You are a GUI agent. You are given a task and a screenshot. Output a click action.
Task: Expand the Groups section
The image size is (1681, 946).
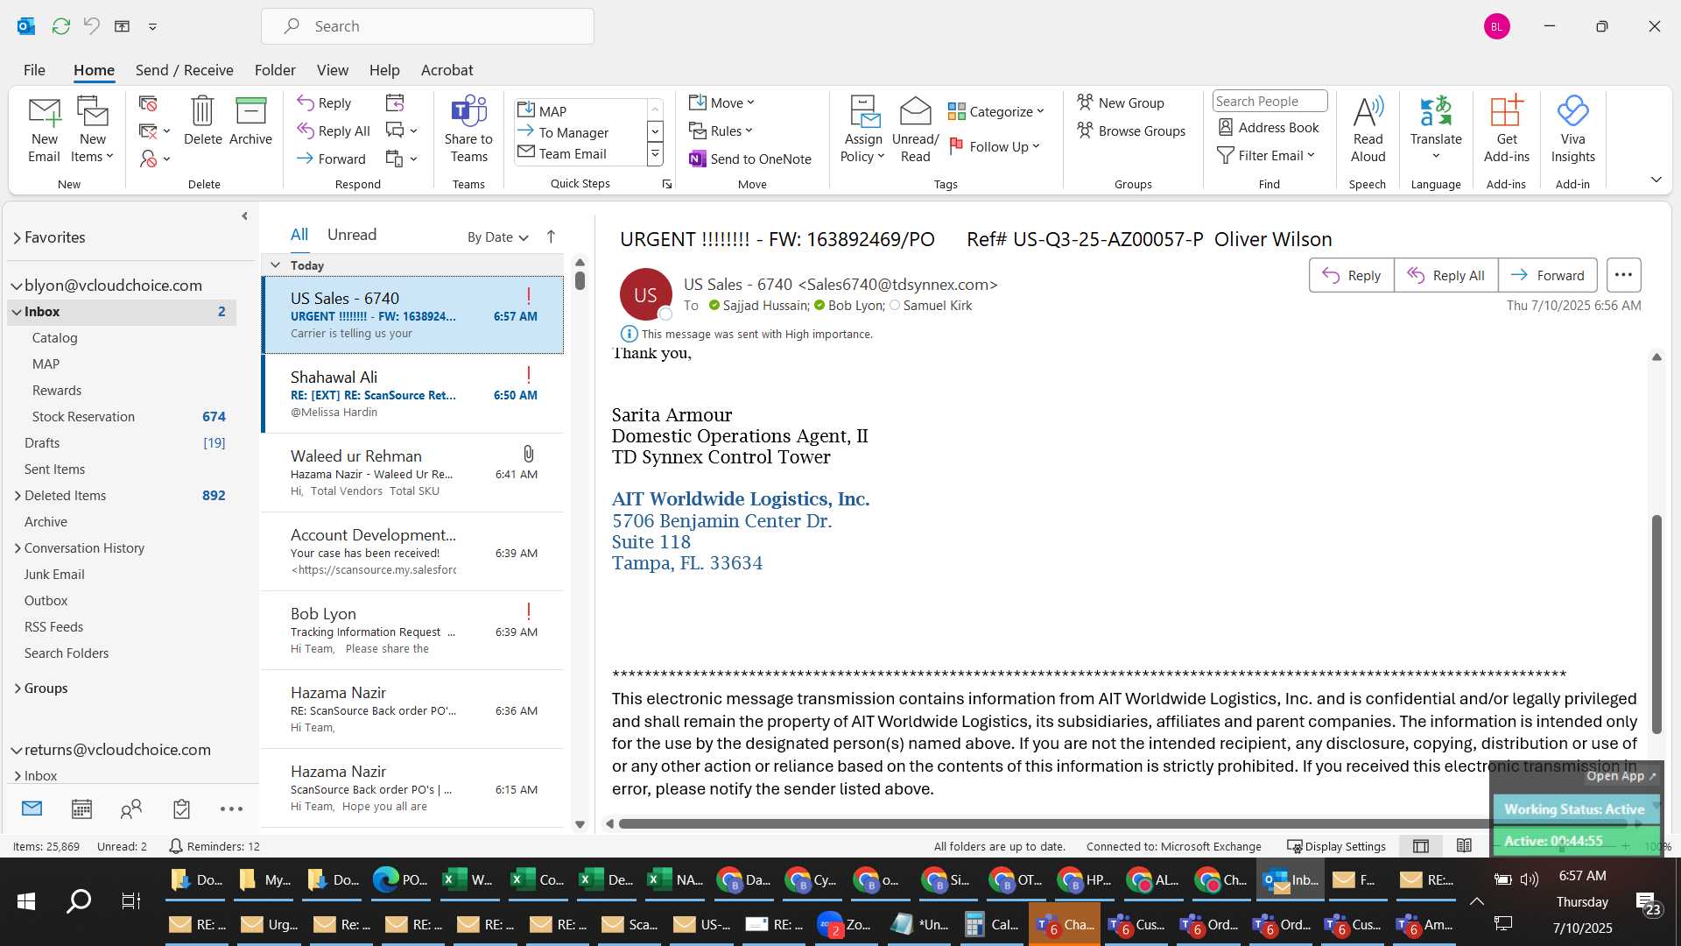(x=18, y=688)
